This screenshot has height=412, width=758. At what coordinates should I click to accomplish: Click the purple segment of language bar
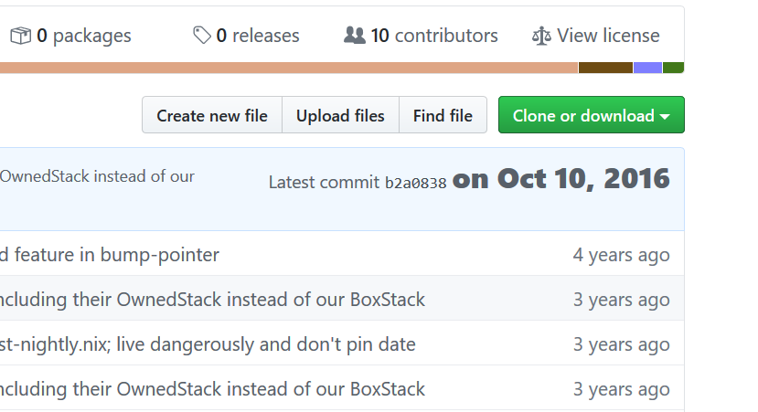point(647,68)
